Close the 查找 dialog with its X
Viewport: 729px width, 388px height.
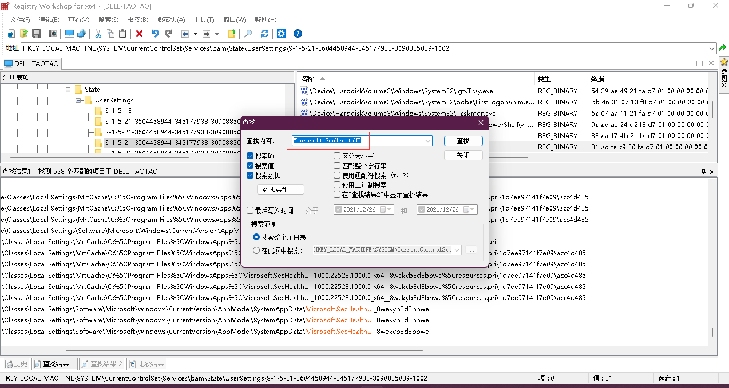pyautogui.click(x=481, y=123)
